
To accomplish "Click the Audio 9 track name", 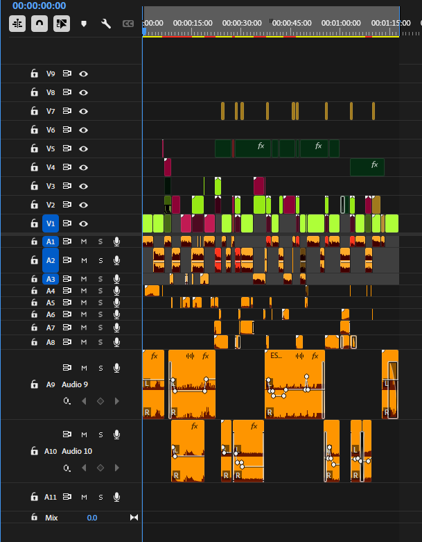I will (75, 384).
